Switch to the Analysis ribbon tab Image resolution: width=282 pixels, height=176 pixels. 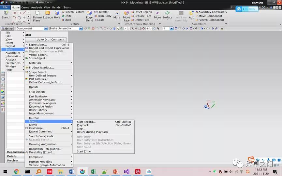pyautogui.click(x=37, y=7)
